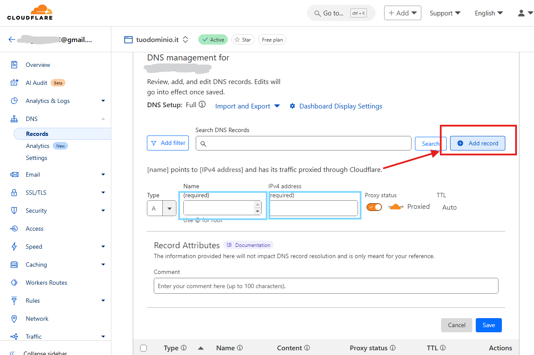Click the Overview clipboard icon
Image resolution: width=534 pixels, height=355 pixels.
[x=14, y=65]
